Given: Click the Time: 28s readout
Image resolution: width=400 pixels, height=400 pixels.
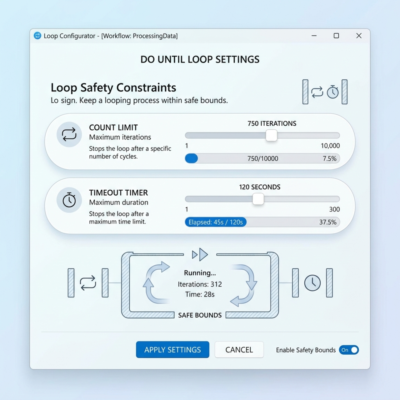Looking at the screenshot, I should pyautogui.click(x=200, y=294).
